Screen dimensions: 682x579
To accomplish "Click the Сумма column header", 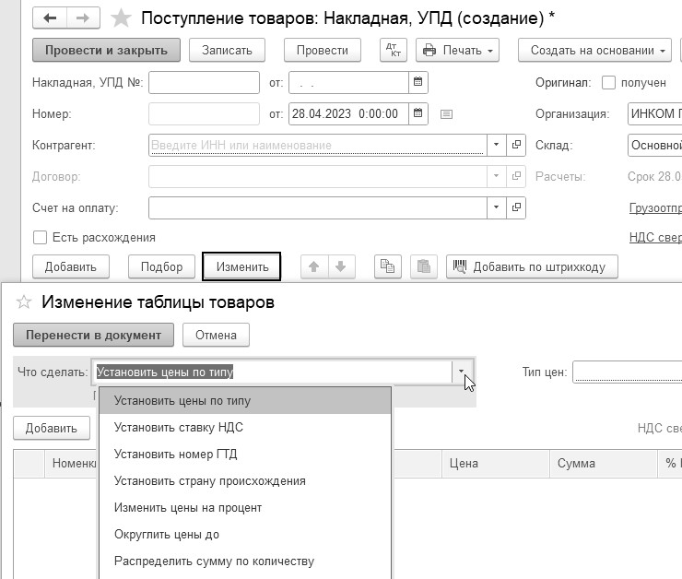I will coord(604,463).
